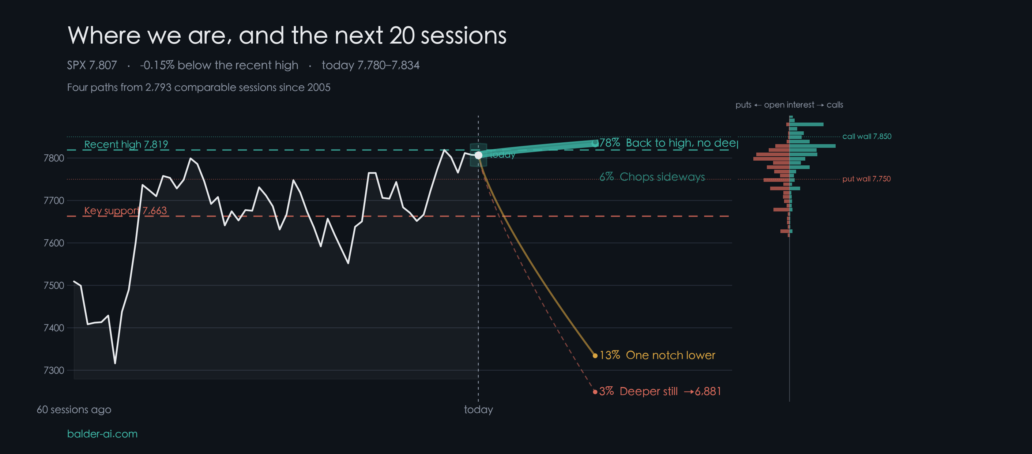Click the 'call wall 7,850' label

pos(867,136)
